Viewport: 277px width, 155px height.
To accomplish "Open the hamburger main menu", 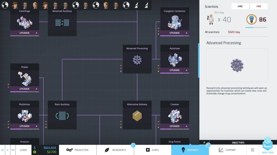I will click(252, 150).
